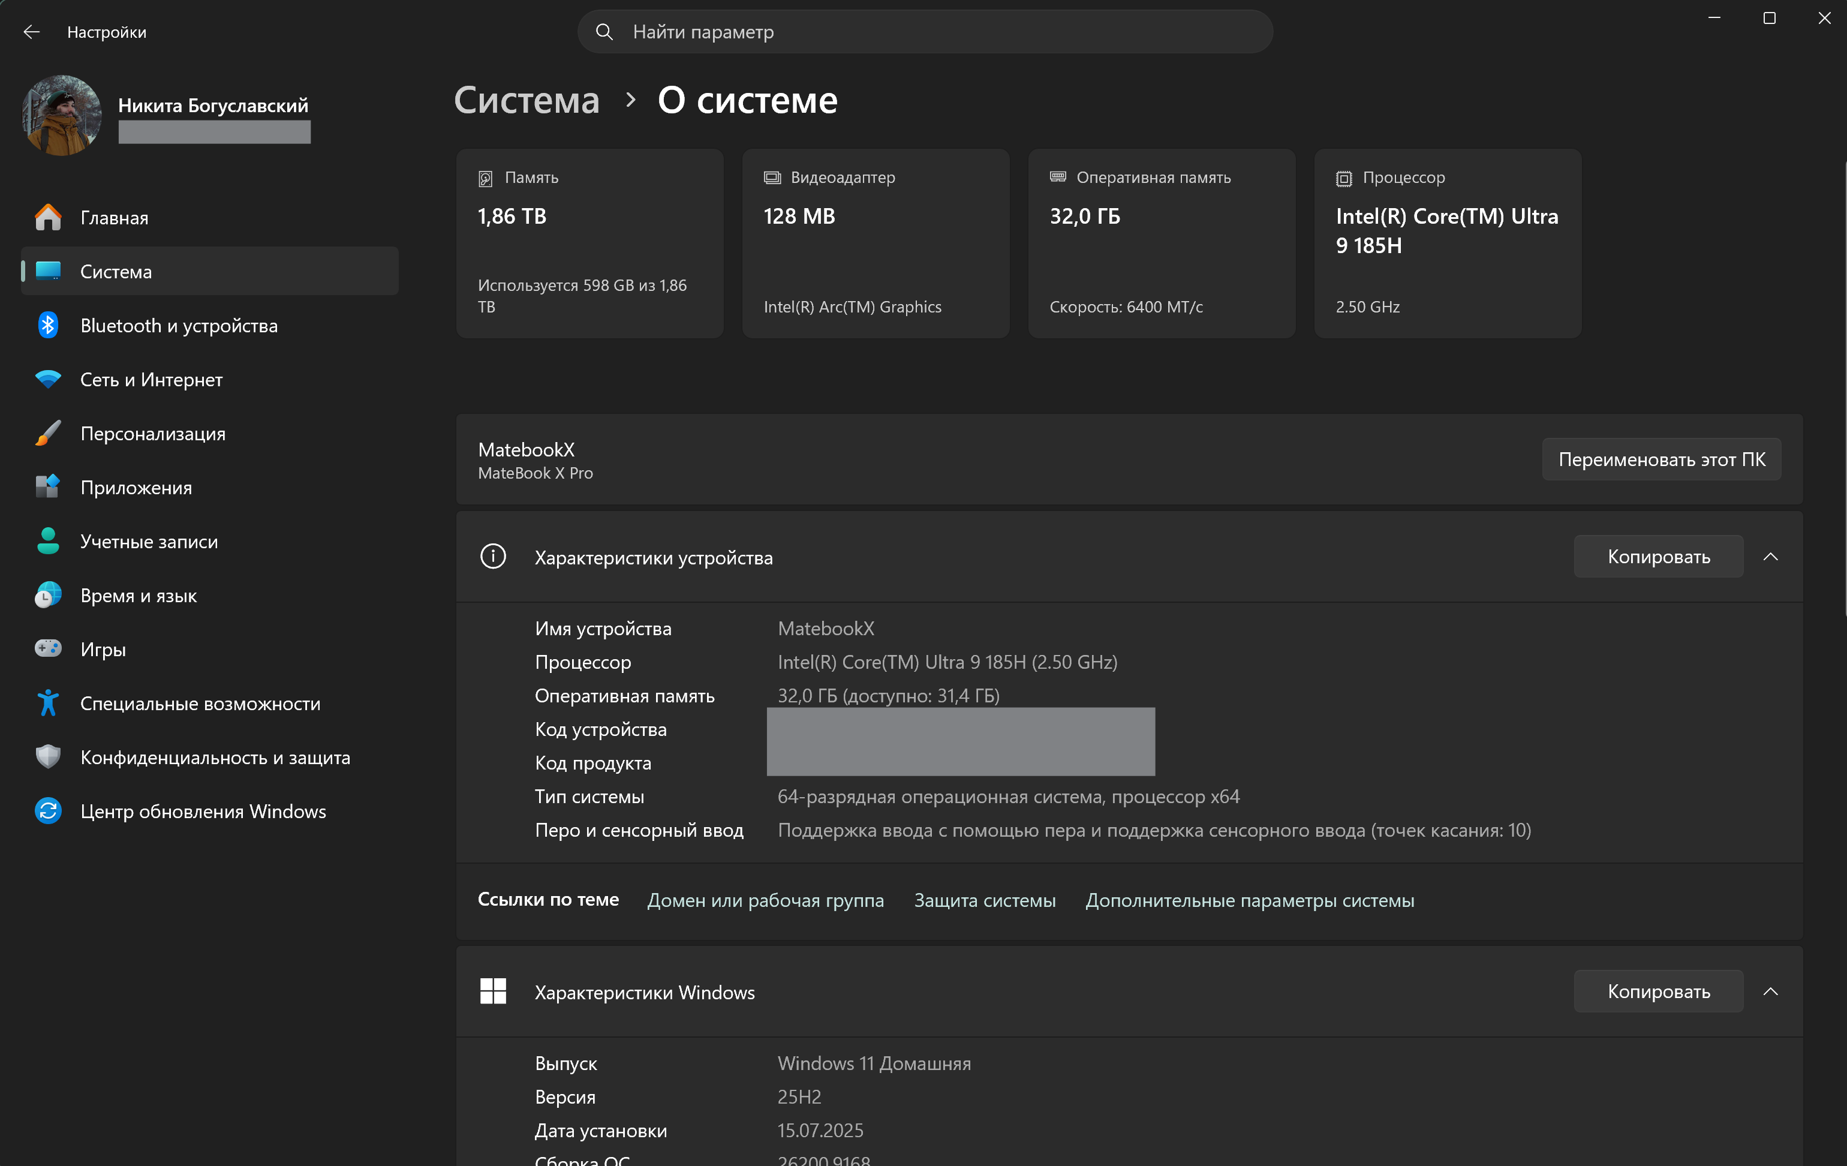Image resolution: width=1847 pixels, height=1166 pixels.
Task: Click Скорость: 6400 МТ/с text
Action: pos(1126,307)
